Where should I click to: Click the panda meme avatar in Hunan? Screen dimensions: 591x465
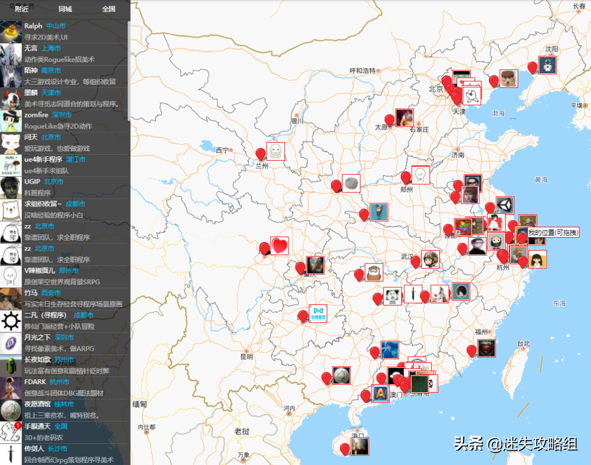point(392,296)
